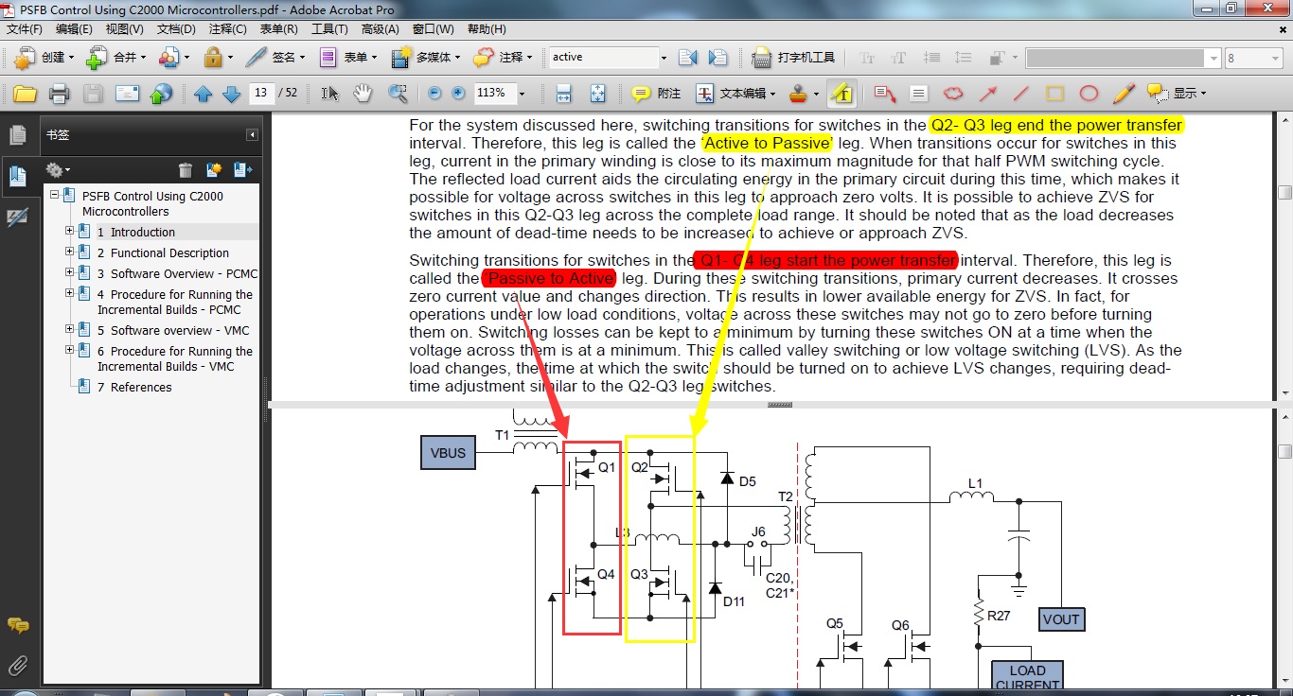Select the rectangle drawing tool
Image resolution: width=1293 pixels, height=696 pixels.
[1054, 94]
